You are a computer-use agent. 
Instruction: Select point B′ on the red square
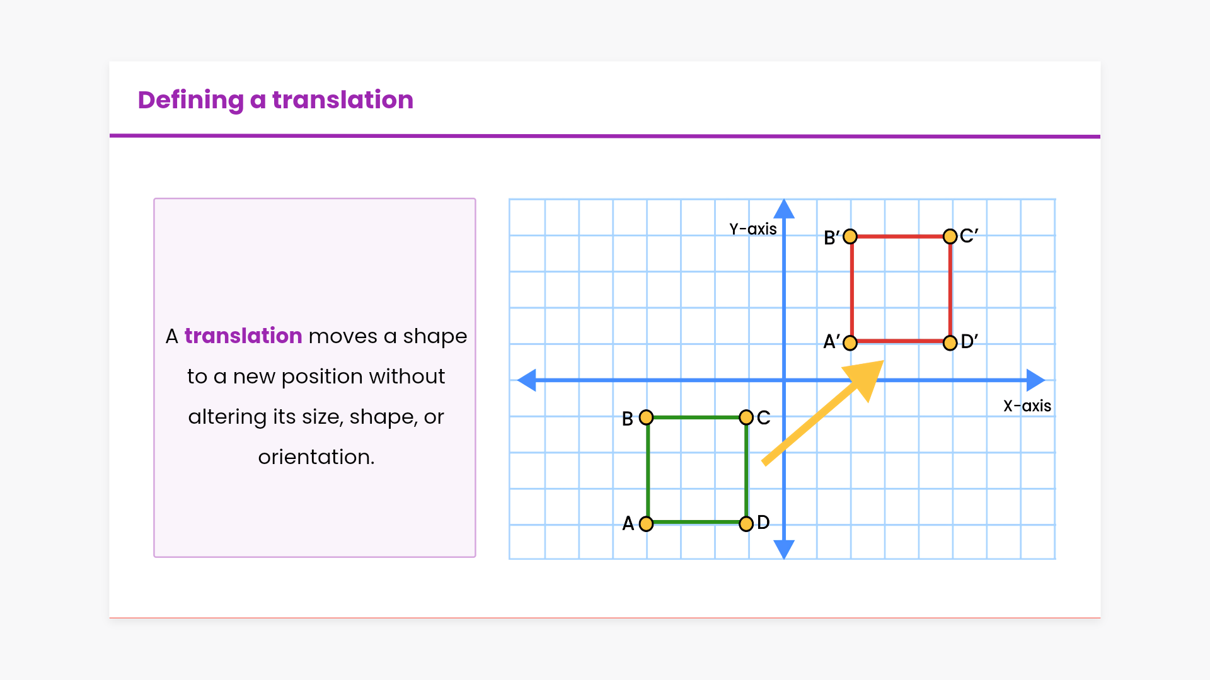(850, 236)
